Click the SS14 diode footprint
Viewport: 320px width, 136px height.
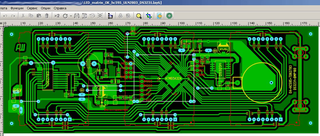pos(102,103)
